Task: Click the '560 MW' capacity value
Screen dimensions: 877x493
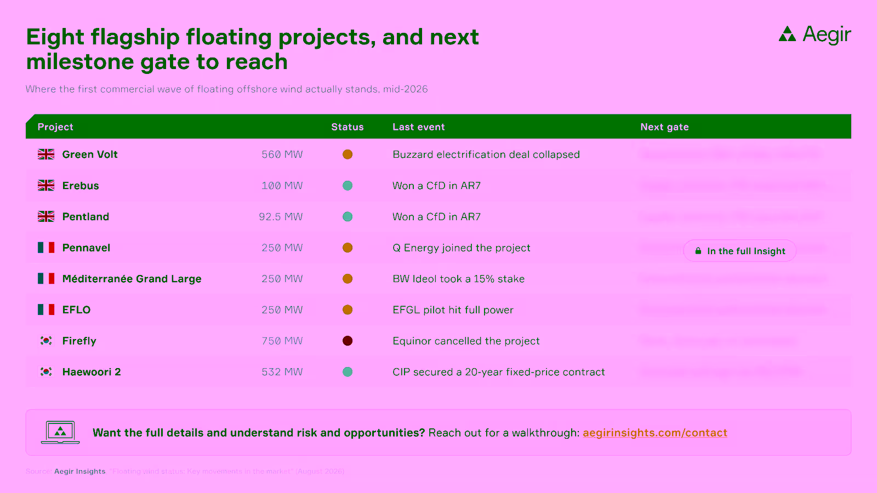Action: point(282,154)
